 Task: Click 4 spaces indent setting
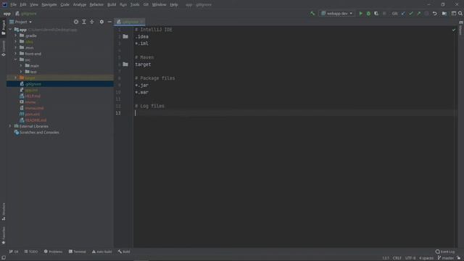click(426, 258)
